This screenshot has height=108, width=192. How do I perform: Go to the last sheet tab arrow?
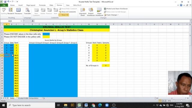coord(7,98)
